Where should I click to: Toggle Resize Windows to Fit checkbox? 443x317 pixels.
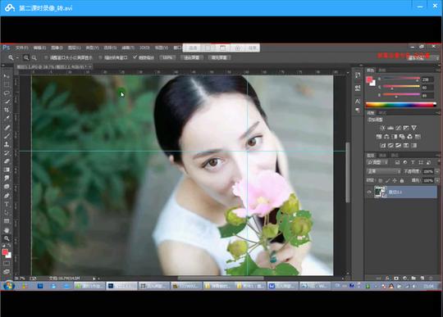(46, 58)
